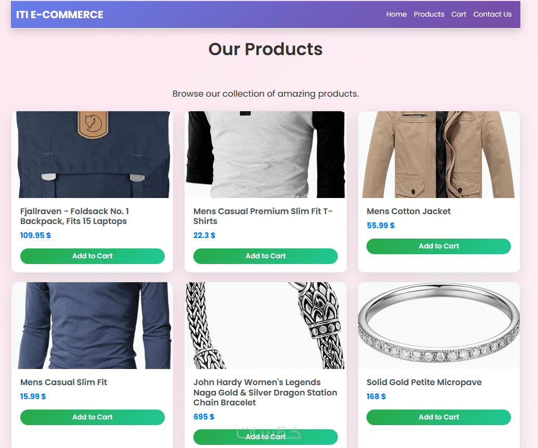Click the Mens Cotton Jacket image
The height and width of the screenshot is (448, 538).
coord(439,154)
